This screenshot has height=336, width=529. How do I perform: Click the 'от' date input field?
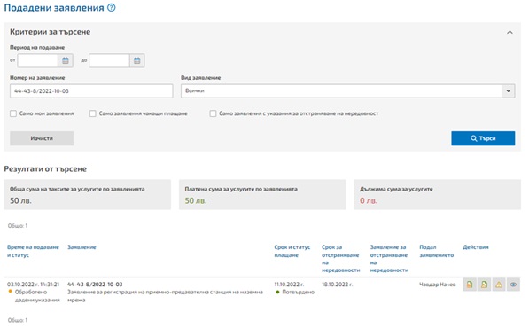pyautogui.click(x=38, y=61)
